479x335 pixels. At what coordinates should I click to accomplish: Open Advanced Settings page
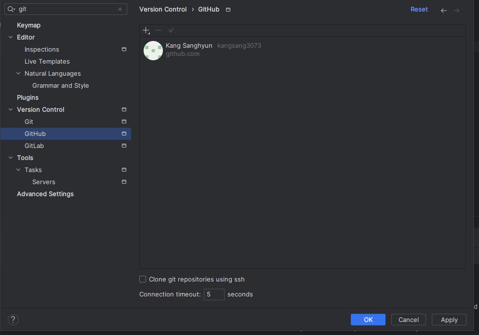pyautogui.click(x=45, y=194)
